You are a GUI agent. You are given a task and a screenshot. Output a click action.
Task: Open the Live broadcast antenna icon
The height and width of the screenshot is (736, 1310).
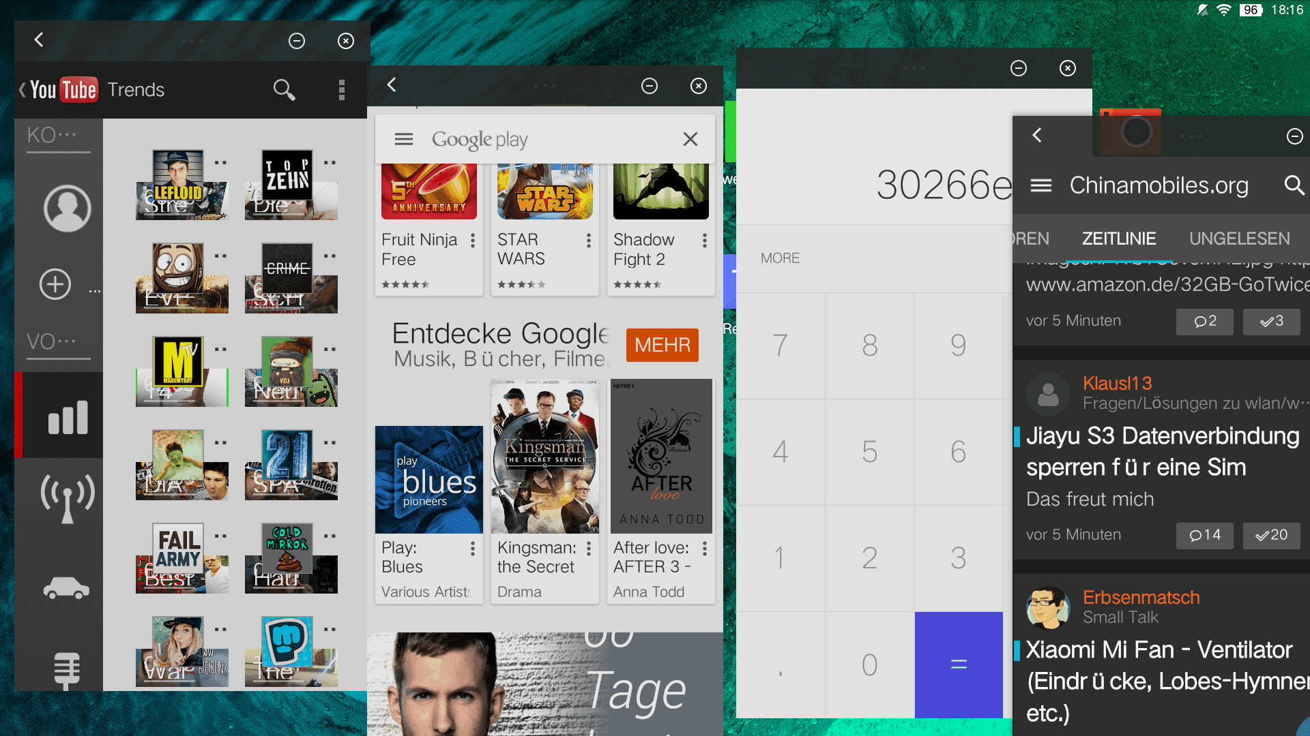click(x=68, y=497)
